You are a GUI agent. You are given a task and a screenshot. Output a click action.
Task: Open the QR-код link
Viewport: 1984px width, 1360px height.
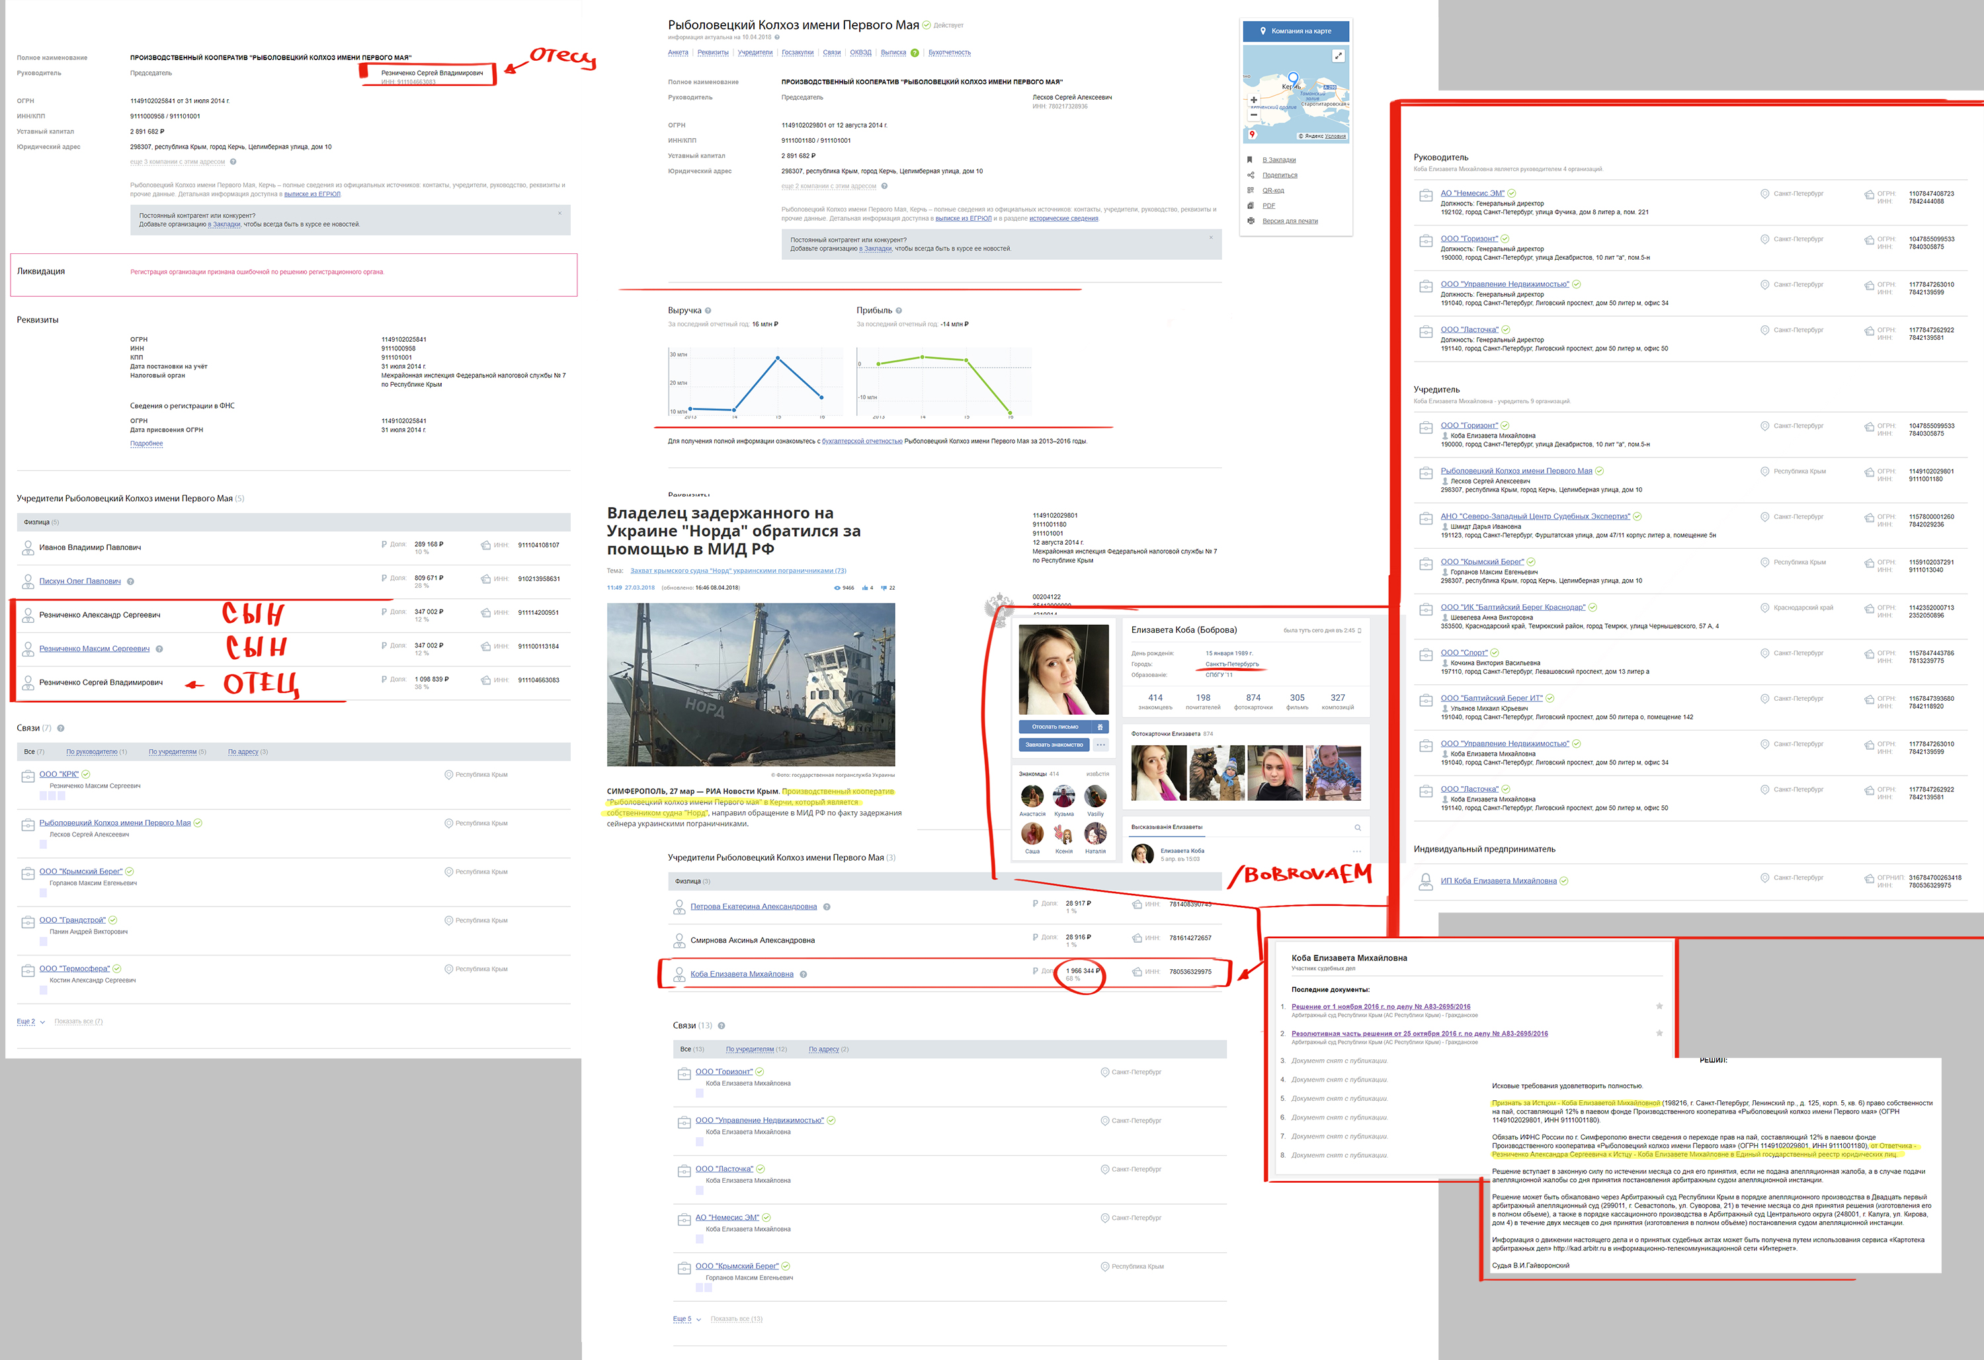[1273, 190]
